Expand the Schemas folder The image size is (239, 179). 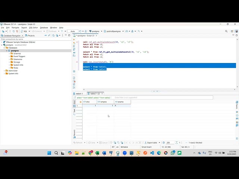click(9, 54)
